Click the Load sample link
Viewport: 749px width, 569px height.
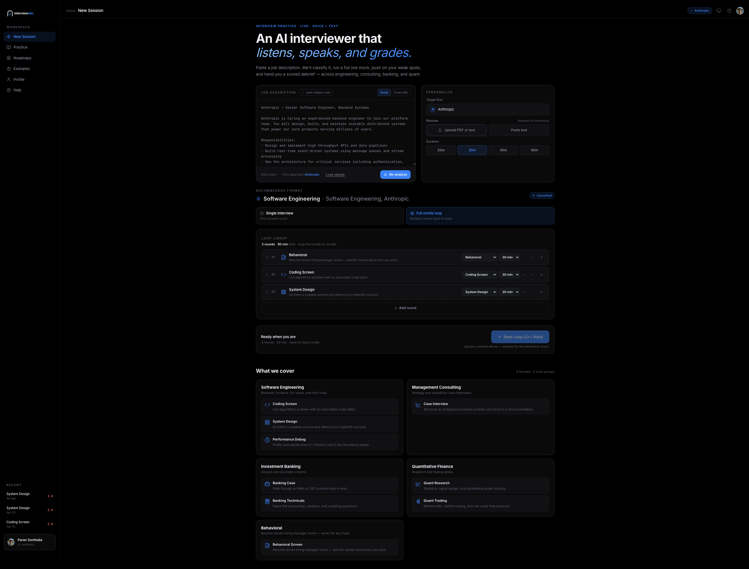pyautogui.click(x=335, y=175)
